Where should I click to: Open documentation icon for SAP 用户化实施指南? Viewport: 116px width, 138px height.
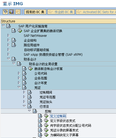click(x=9, y=26)
